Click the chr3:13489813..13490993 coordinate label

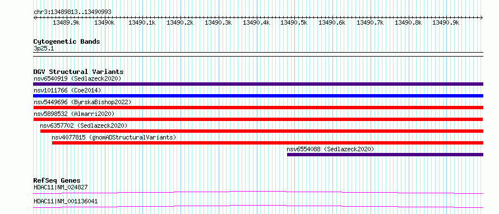tap(72, 12)
